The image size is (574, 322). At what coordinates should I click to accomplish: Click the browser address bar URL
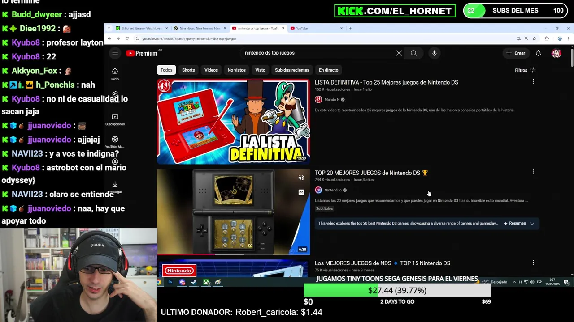(x=189, y=39)
